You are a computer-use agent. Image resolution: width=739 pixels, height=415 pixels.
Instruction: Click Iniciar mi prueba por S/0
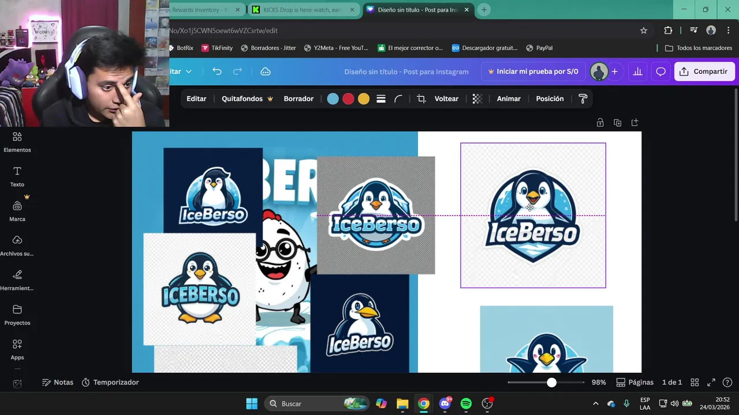click(x=533, y=71)
